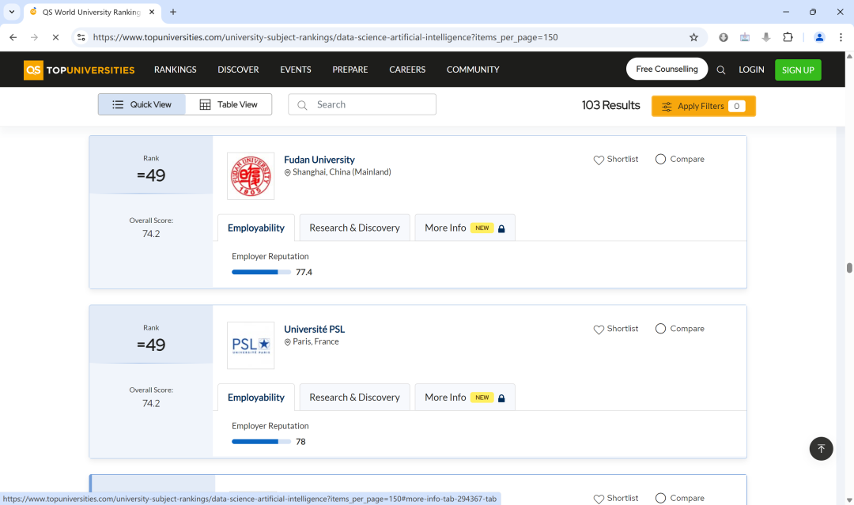The image size is (854, 505).
Task: Switch to Table View
Action: (x=229, y=104)
